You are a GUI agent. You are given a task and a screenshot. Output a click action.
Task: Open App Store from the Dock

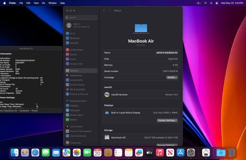[180, 153]
